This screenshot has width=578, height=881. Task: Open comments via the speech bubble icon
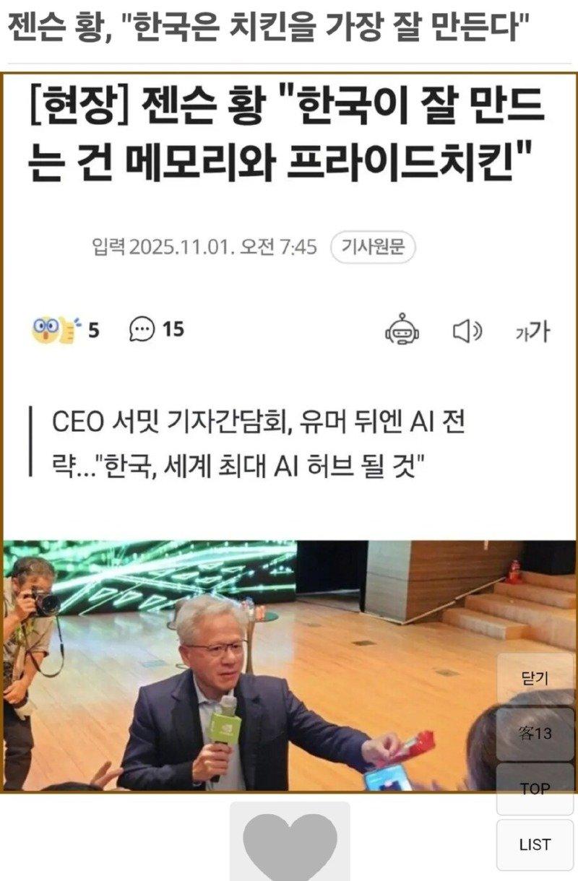[x=142, y=329]
